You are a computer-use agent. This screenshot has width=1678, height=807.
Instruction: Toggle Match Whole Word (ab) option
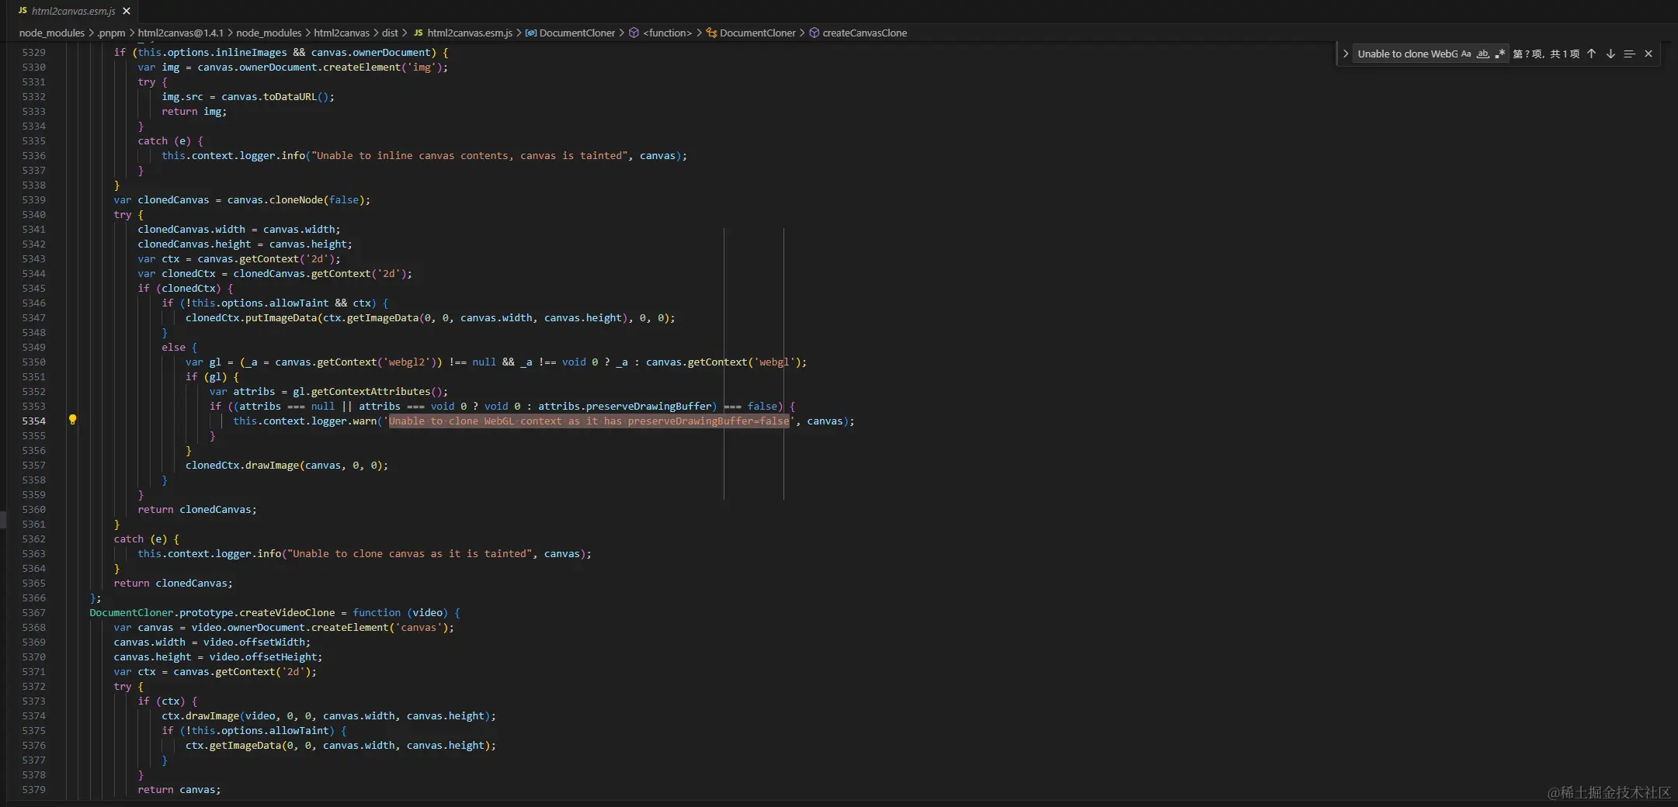[1483, 54]
